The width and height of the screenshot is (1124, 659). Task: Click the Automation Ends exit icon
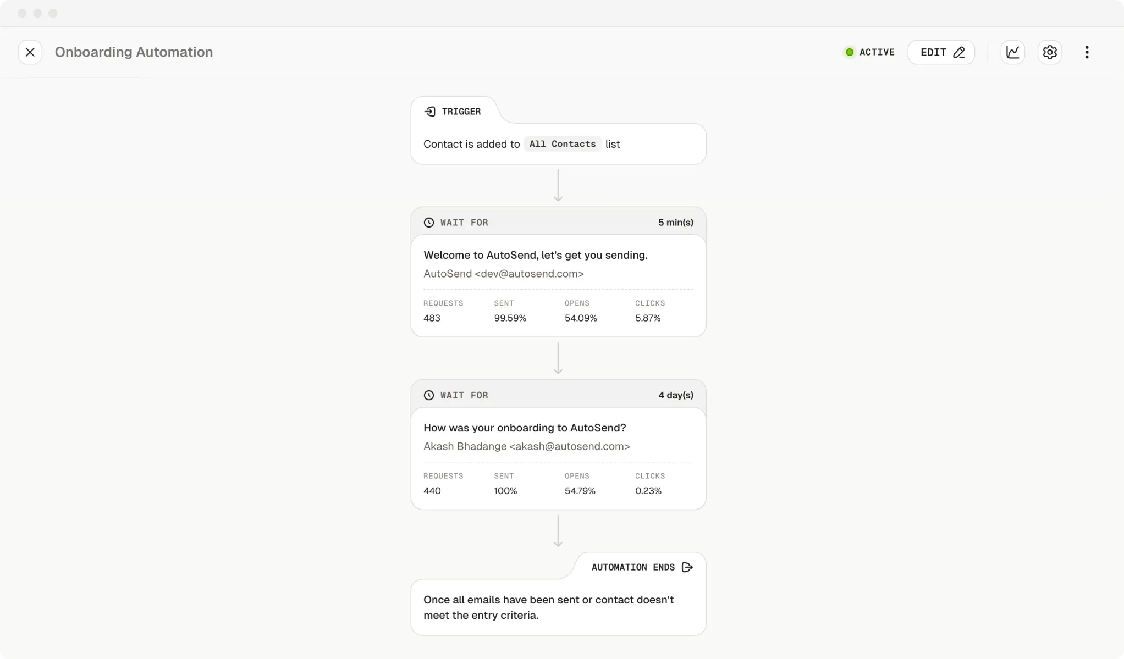[687, 567]
